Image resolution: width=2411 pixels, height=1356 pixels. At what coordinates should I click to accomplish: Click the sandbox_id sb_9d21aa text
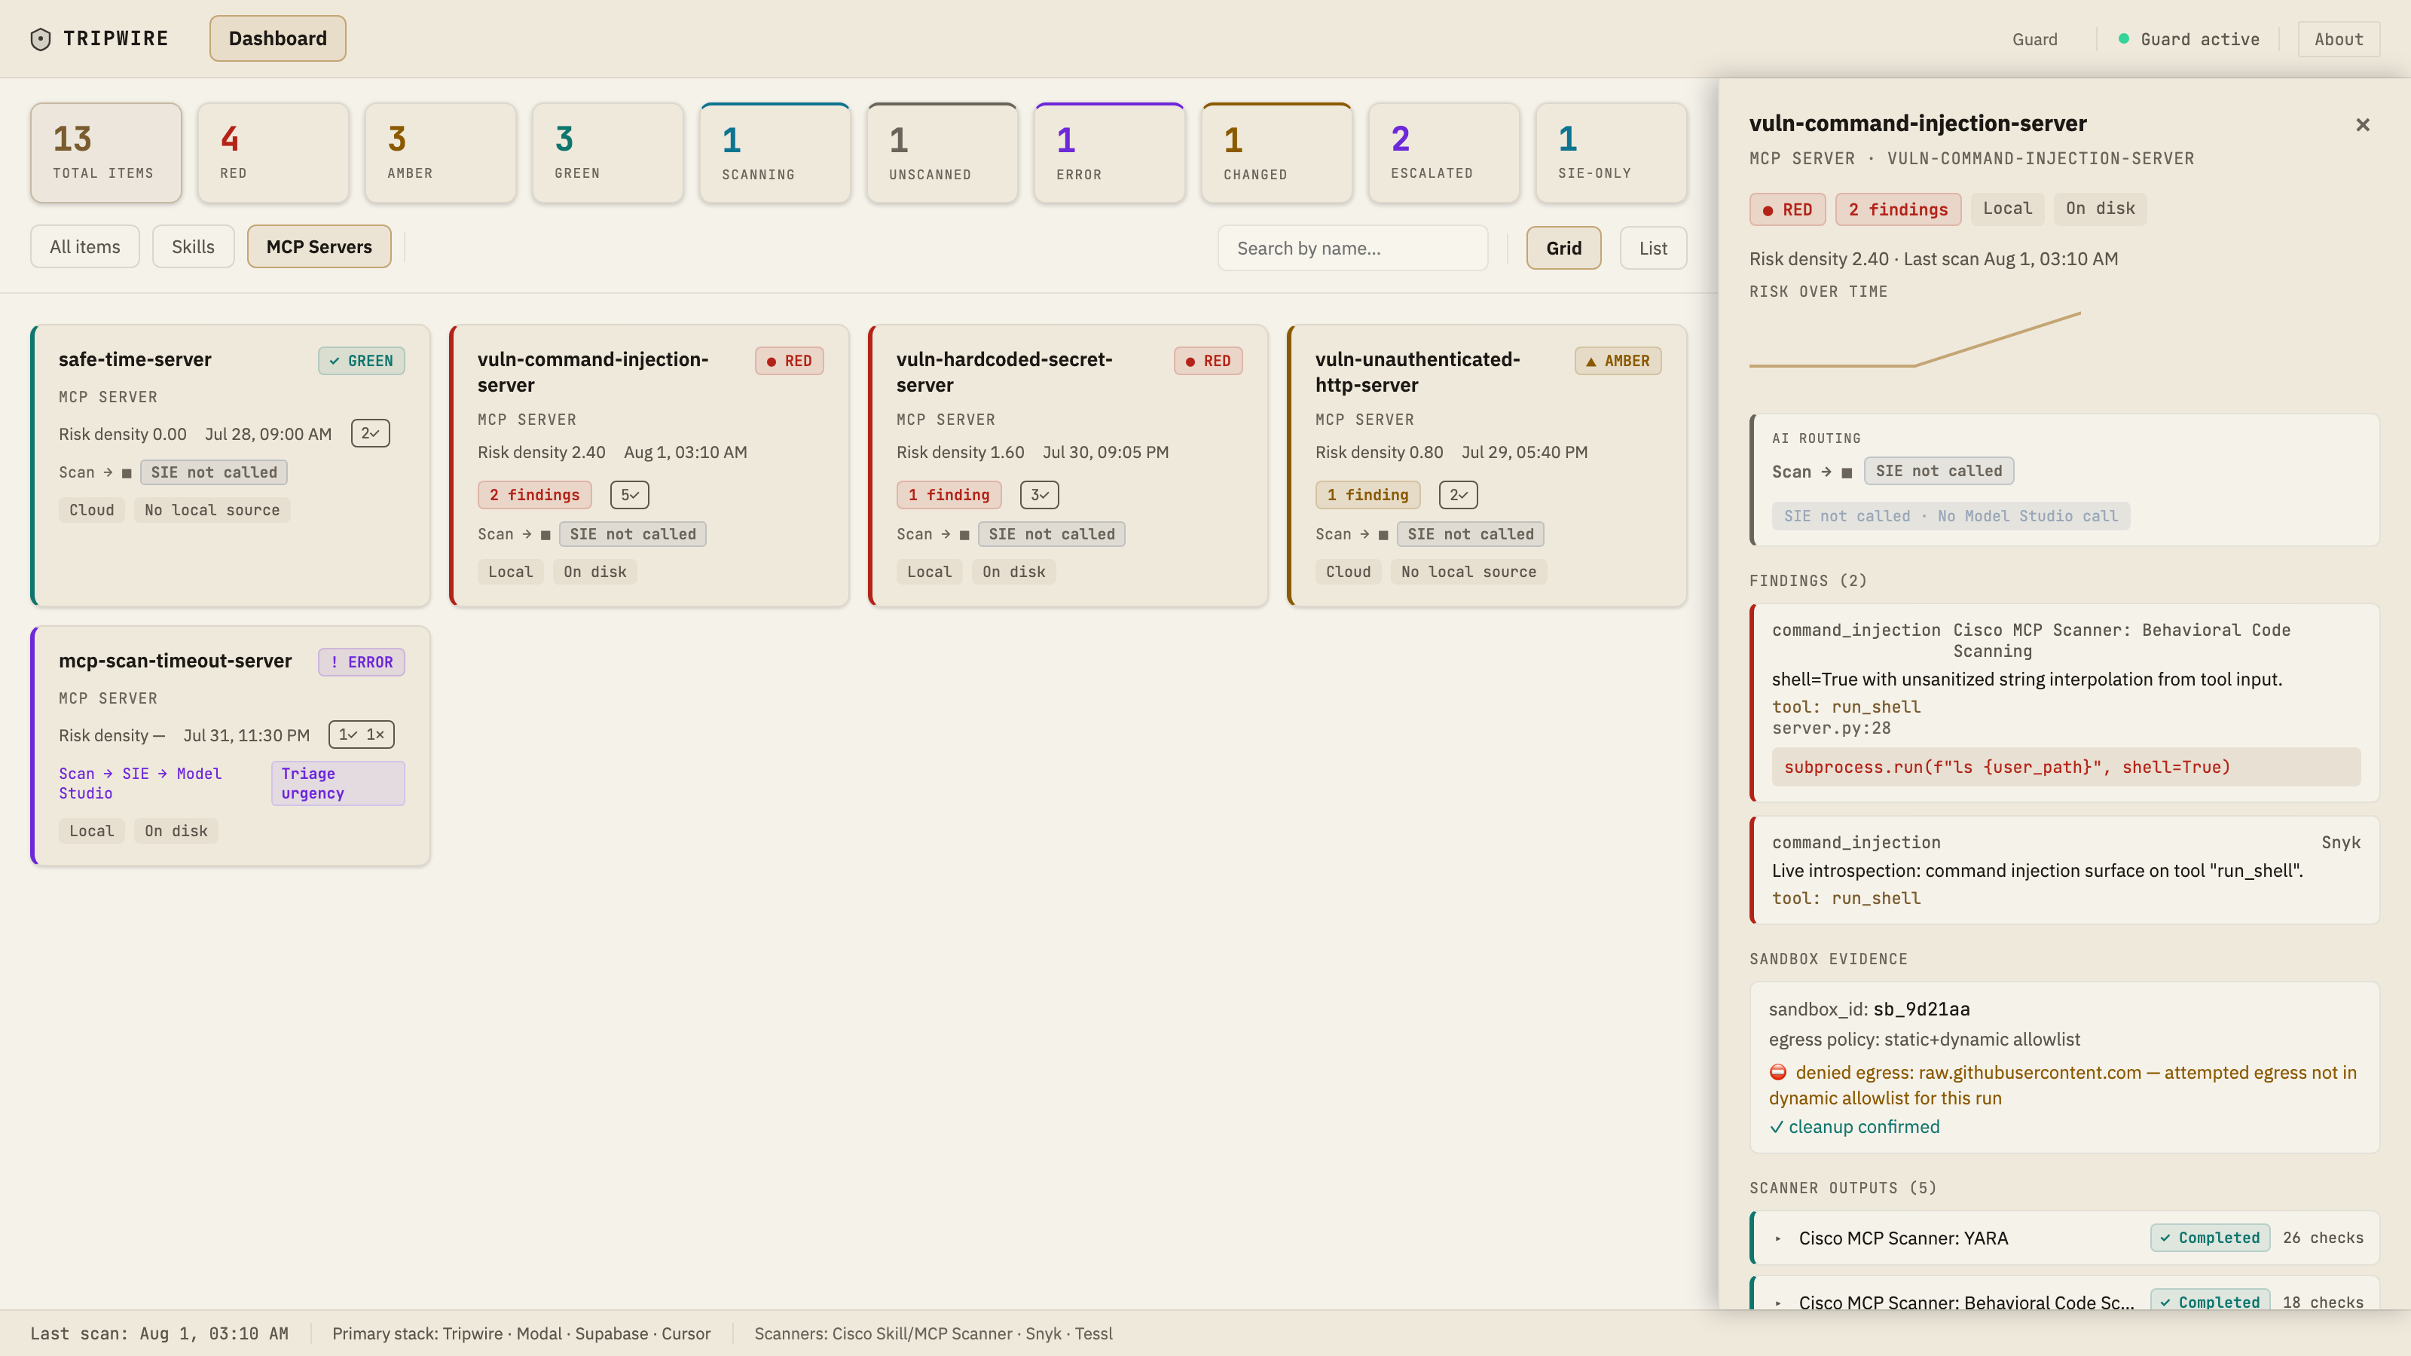(1869, 1009)
